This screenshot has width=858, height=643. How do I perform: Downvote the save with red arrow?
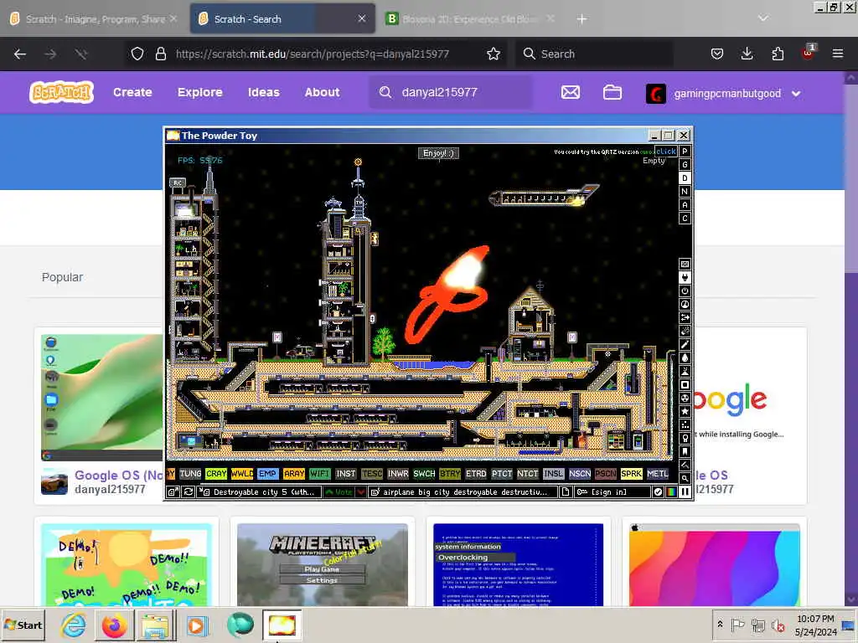[x=361, y=492]
